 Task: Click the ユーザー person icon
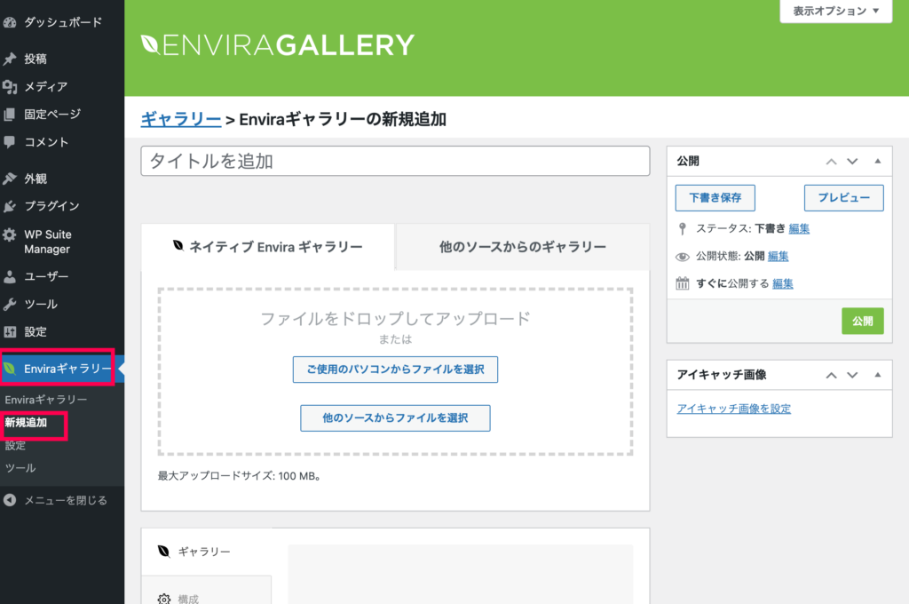click(9, 277)
